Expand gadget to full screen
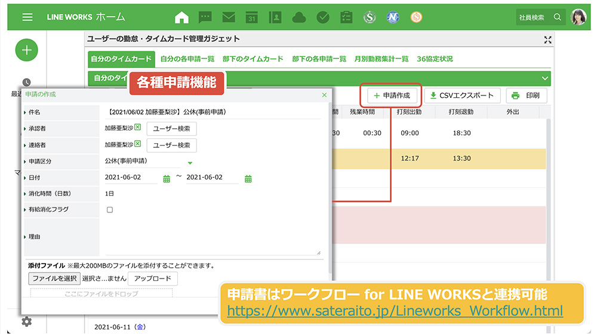597x334 pixels. coord(547,40)
